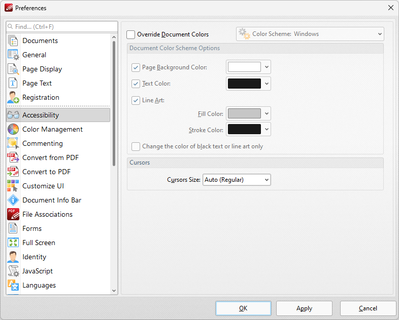This screenshot has width=399, height=320.
Task: Open File Associations preferences
Action: pyautogui.click(x=58, y=215)
